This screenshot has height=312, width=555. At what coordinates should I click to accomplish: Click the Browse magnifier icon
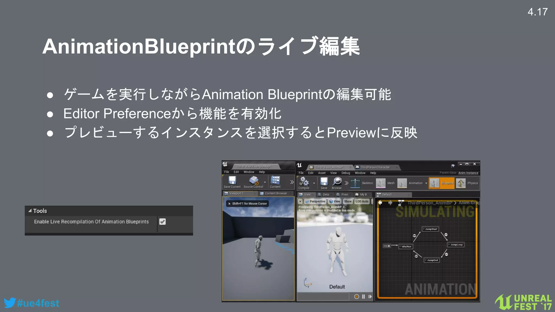(337, 181)
